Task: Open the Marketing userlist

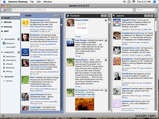Action: coord(9,68)
